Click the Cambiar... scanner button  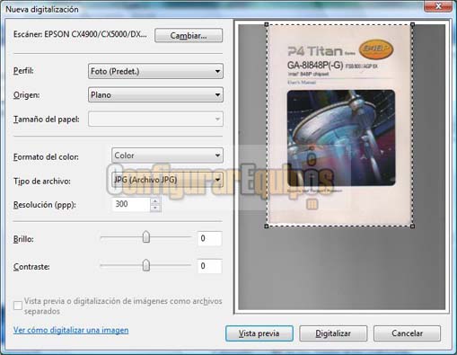pyautogui.click(x=189, y=36)
